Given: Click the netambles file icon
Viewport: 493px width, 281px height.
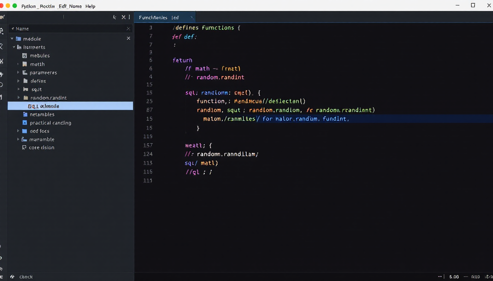Looking at the screenshot, I should (x=25, y=115).
